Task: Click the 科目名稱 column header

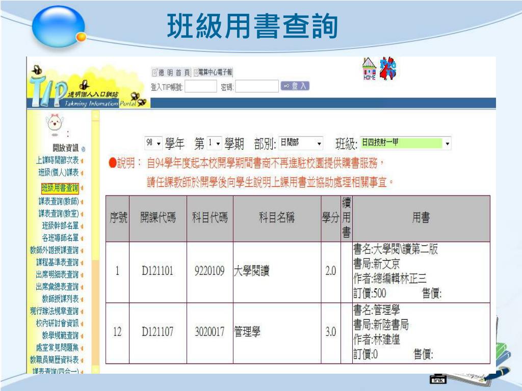Action: [277, 218]
